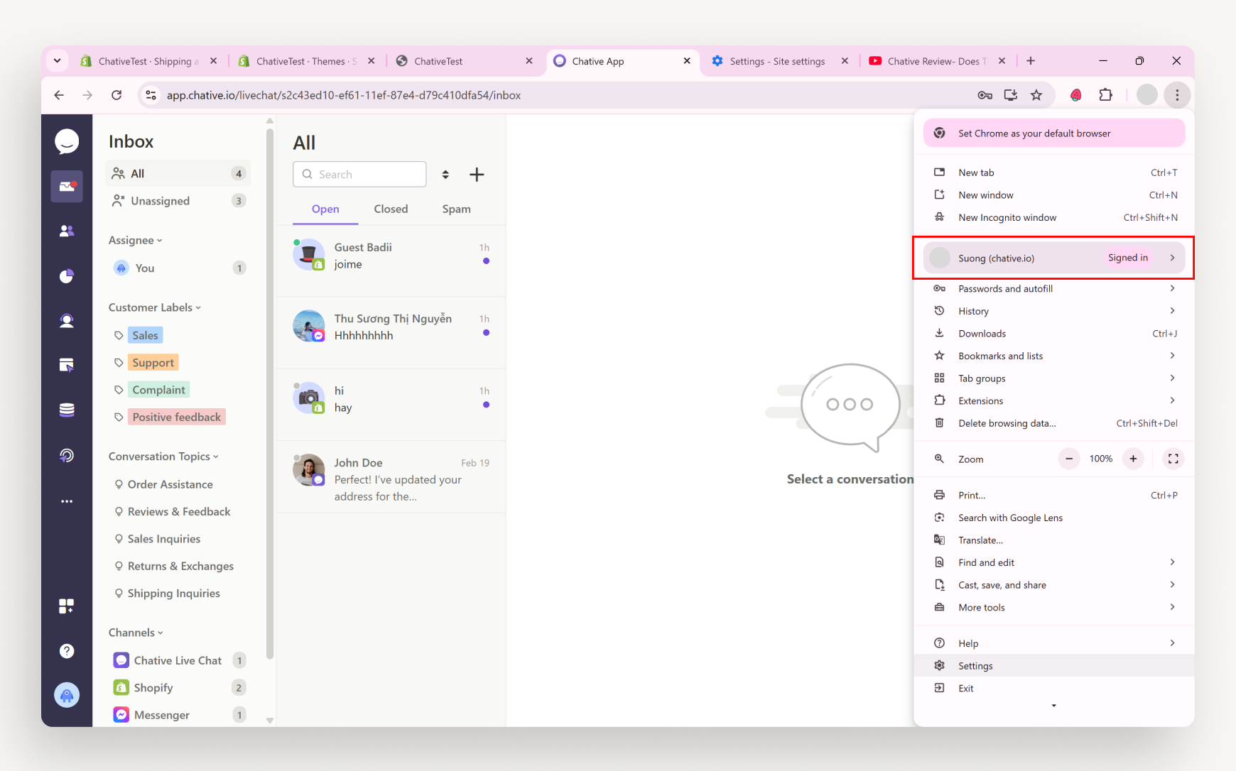Image resolution: width=1236 pixels, height=771 pixels.
Task: Expand the Channels section
Action: [136, 632]
